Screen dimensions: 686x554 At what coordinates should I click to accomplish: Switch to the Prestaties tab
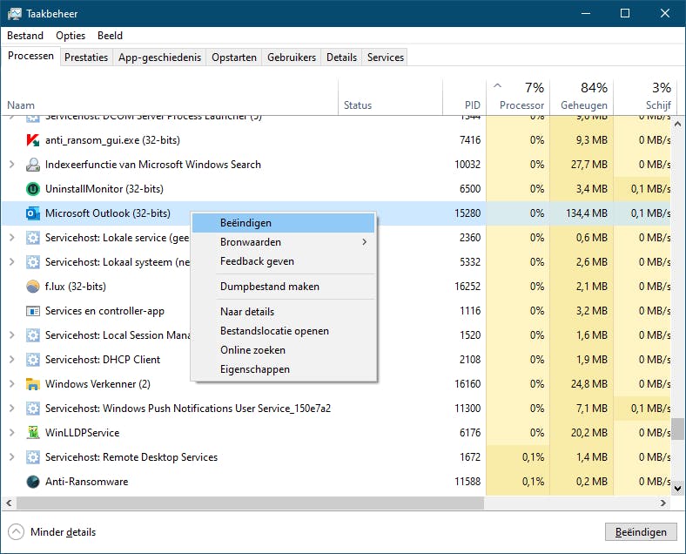pos(86,57)
